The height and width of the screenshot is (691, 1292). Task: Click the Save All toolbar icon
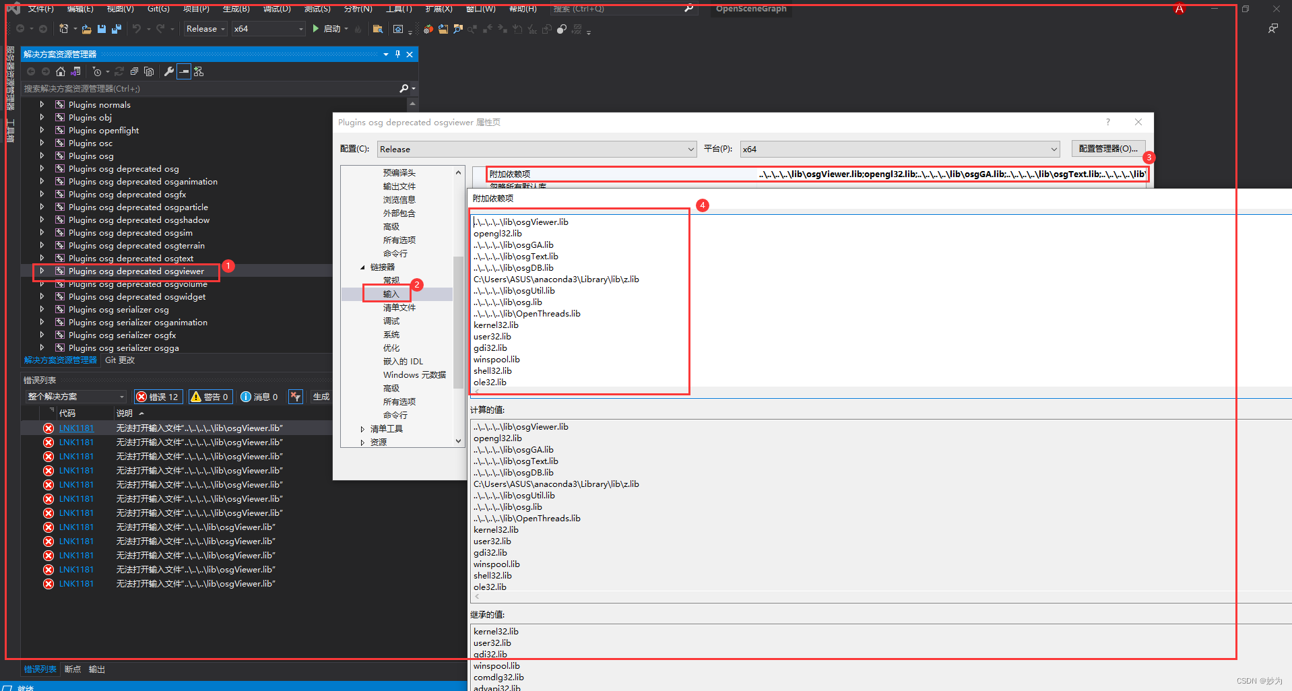pyautogui.click(x=117, y=29)
